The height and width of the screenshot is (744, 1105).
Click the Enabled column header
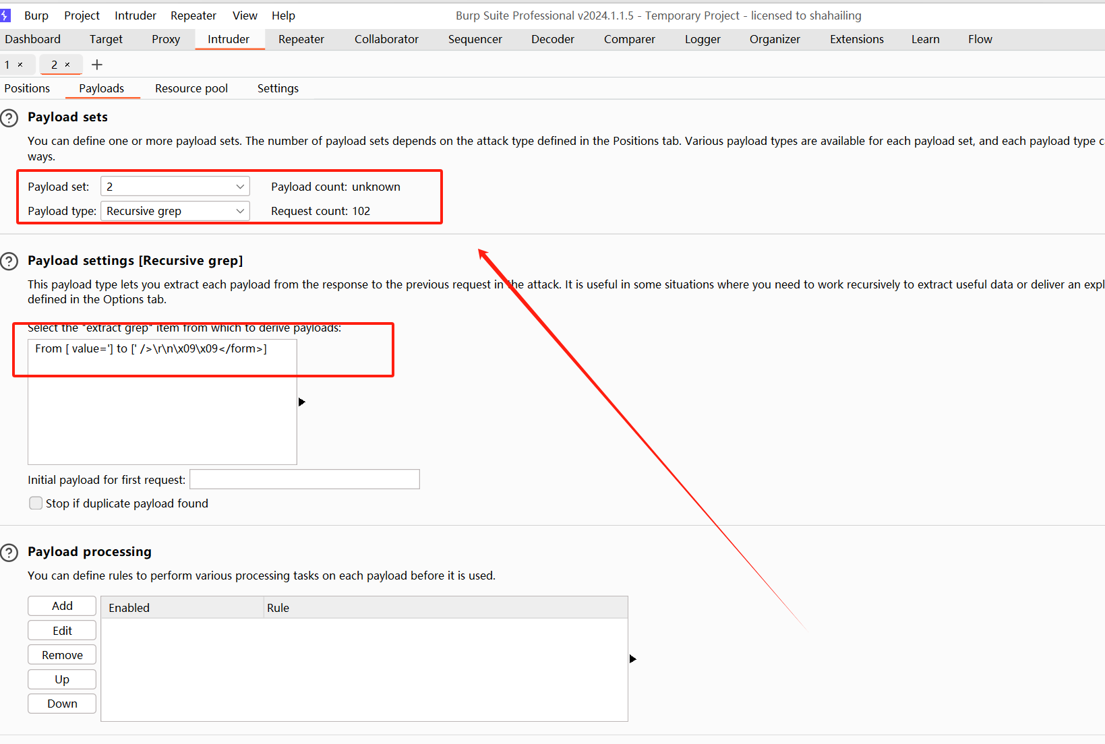point(182,608)
